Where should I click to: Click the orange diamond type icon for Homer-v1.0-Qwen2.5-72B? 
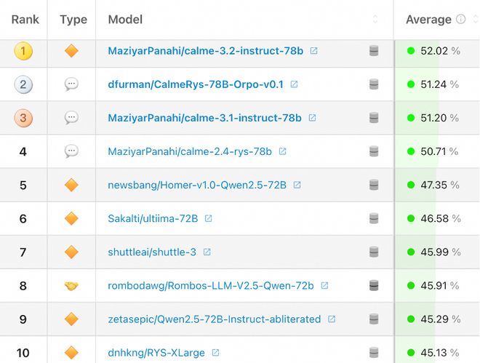[x=71, y=186]
